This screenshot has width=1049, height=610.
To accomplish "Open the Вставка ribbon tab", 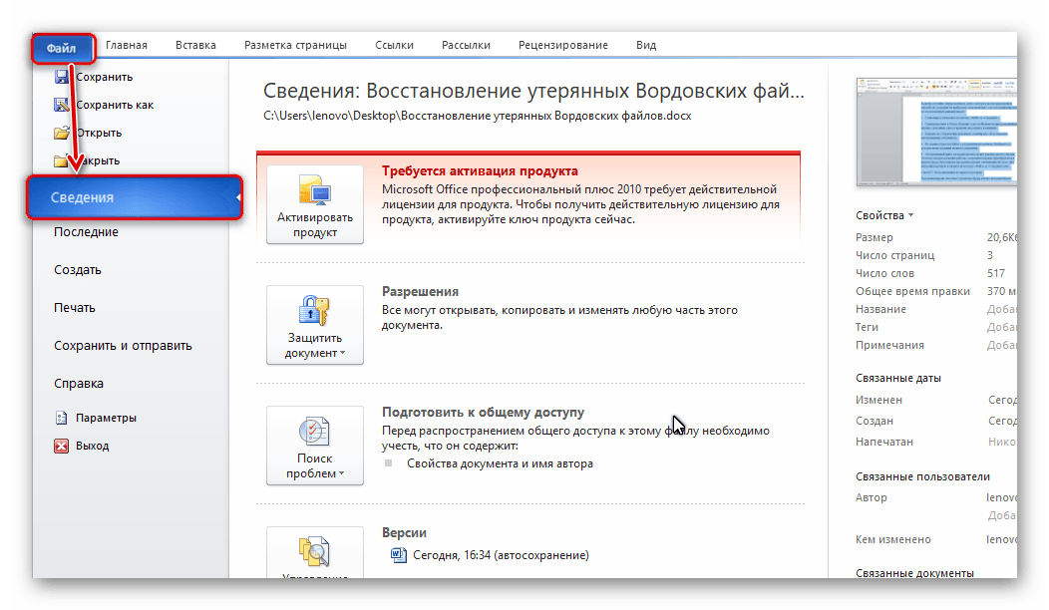I will [x=195, y=46].
